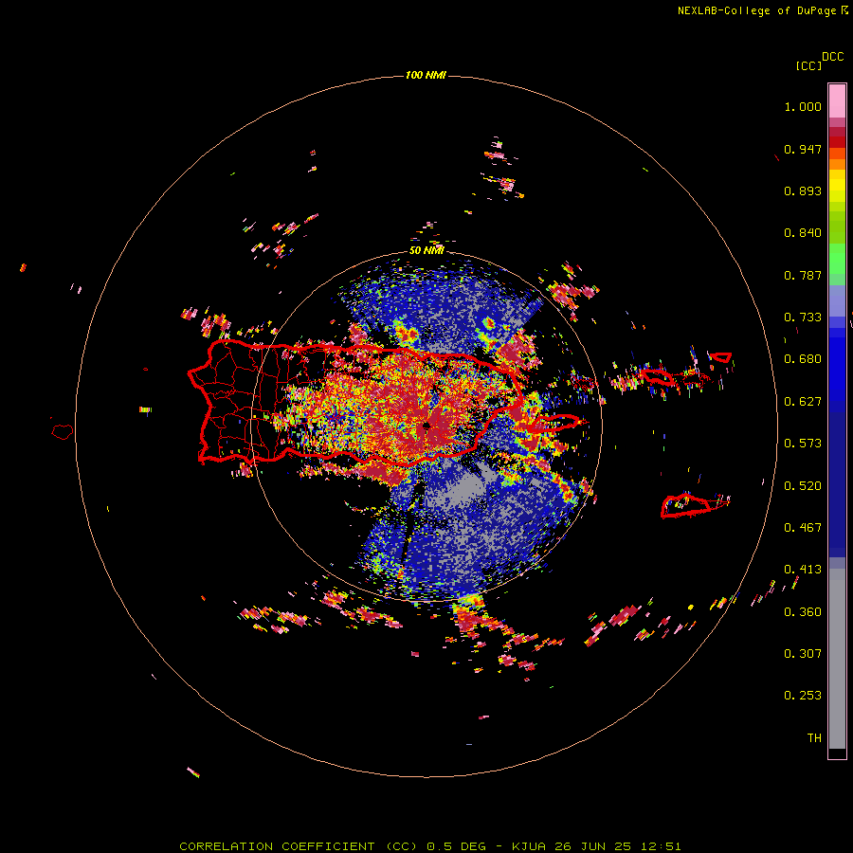Pick the gray low-value band on the color bar
This screenshot has width=853, height=853.
click(837, 659)
